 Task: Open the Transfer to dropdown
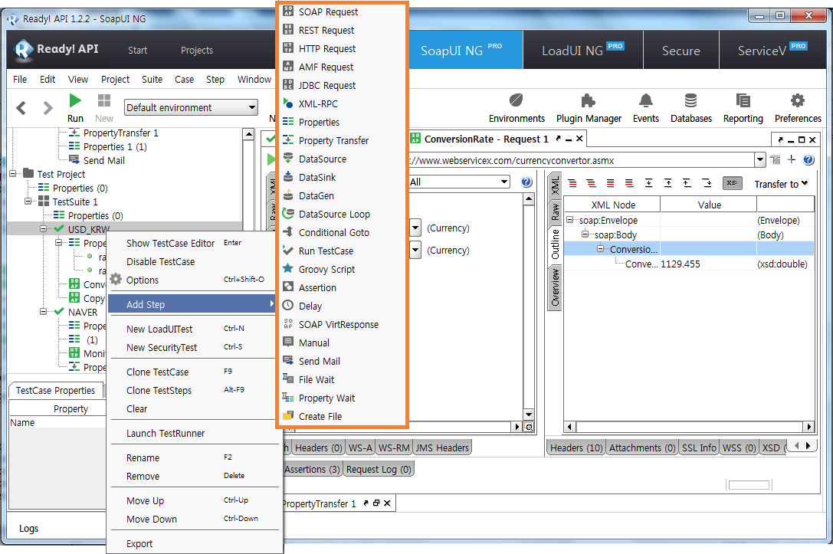tap(781, 184)
